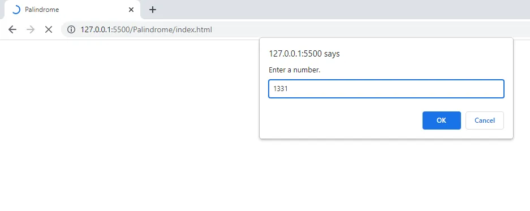Click the "Palindrome" folder segment of the URL
Viewport: 530px width, 211px height.
pyautogui.click(x=153, y=30)
